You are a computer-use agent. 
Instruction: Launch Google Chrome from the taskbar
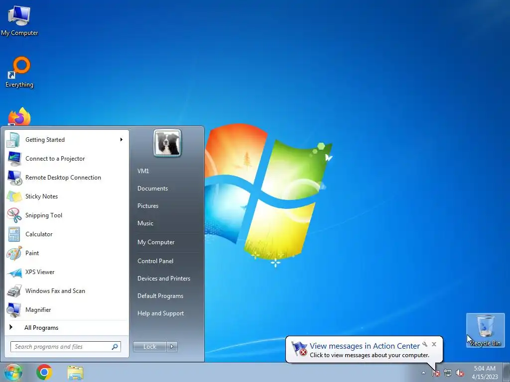point(44,372)
